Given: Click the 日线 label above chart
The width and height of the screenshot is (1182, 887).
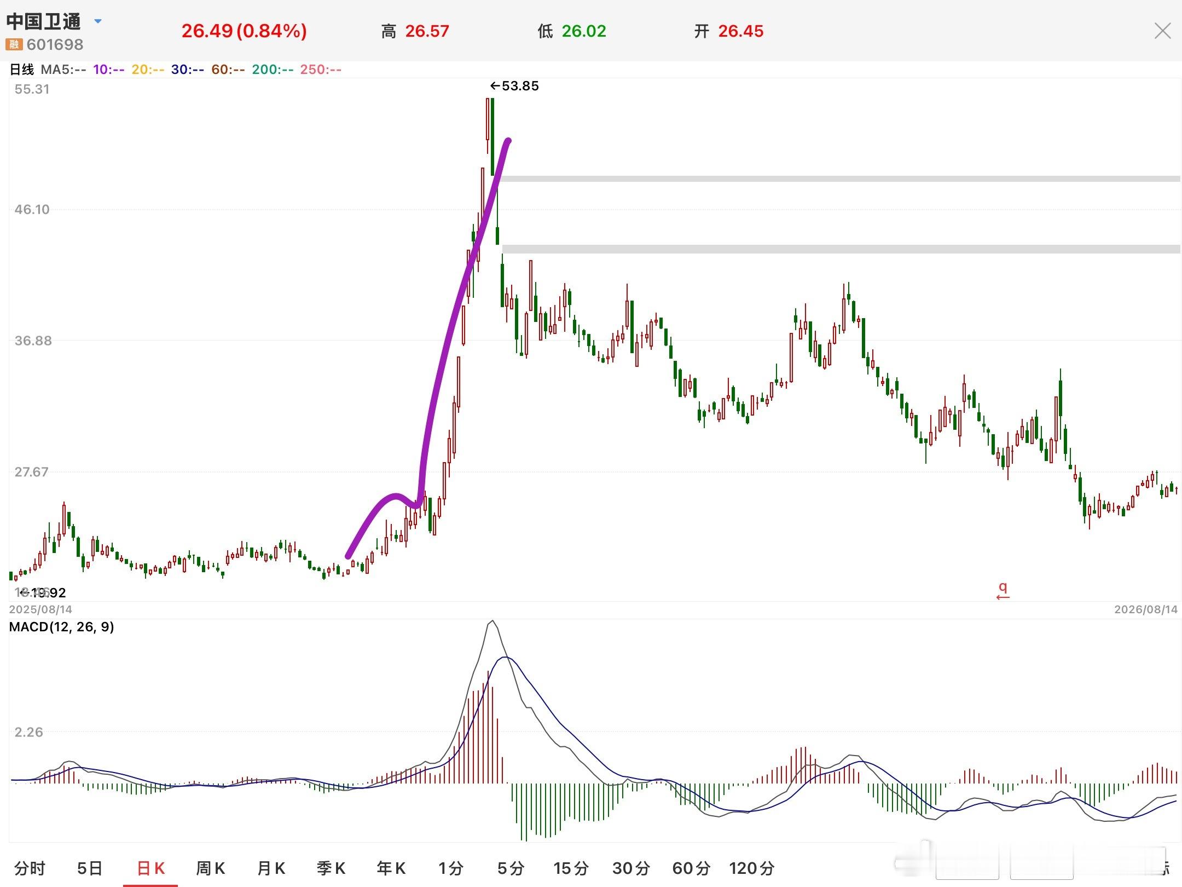Looking at the screenshot, I should [x=22, y=70].
